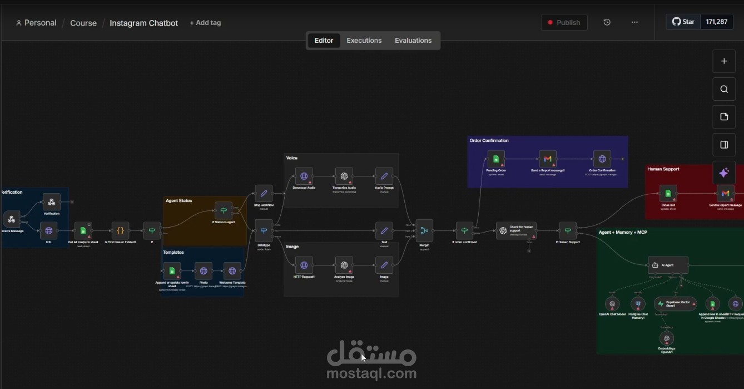
Task: Open the 171,287 star count link
Action: click(717, 22)
